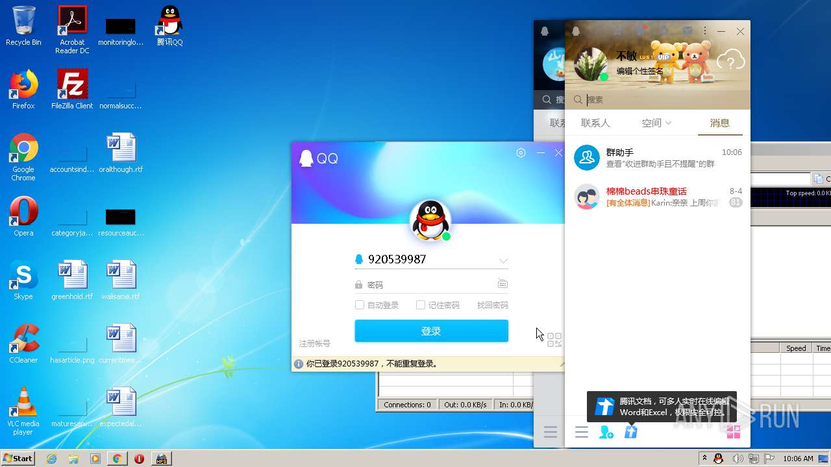Edit signature 编辑个性签名 text
Viewport: 831px width, 467px height.
click(639, 71)
